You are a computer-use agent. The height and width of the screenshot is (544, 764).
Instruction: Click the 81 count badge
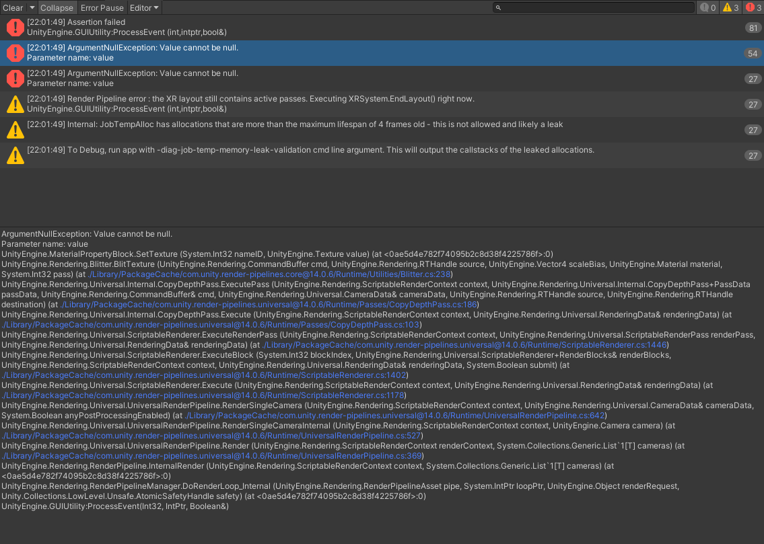coord(753,28)
